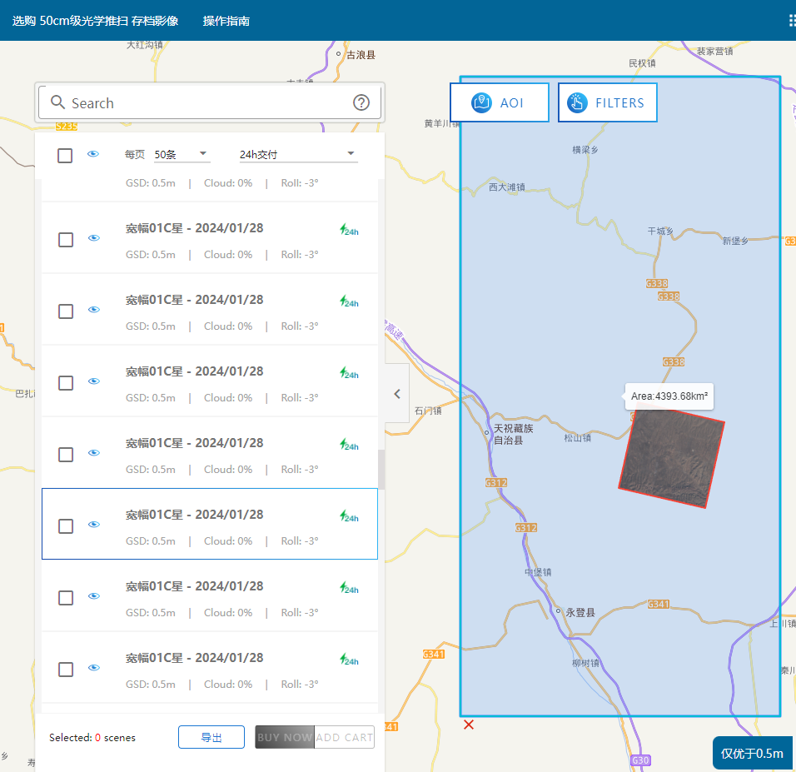
Task: Click the 天祝藏族自治县 map label
Action: tap(513, 434)
